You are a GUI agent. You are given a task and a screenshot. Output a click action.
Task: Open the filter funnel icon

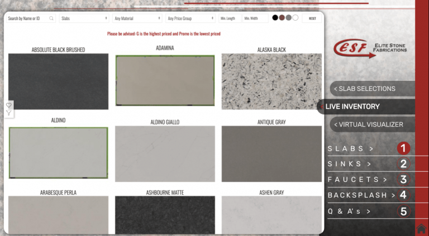click(x=9, y=113)
